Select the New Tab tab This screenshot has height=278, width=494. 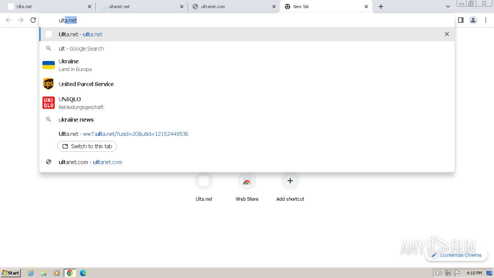coord(326,7)
